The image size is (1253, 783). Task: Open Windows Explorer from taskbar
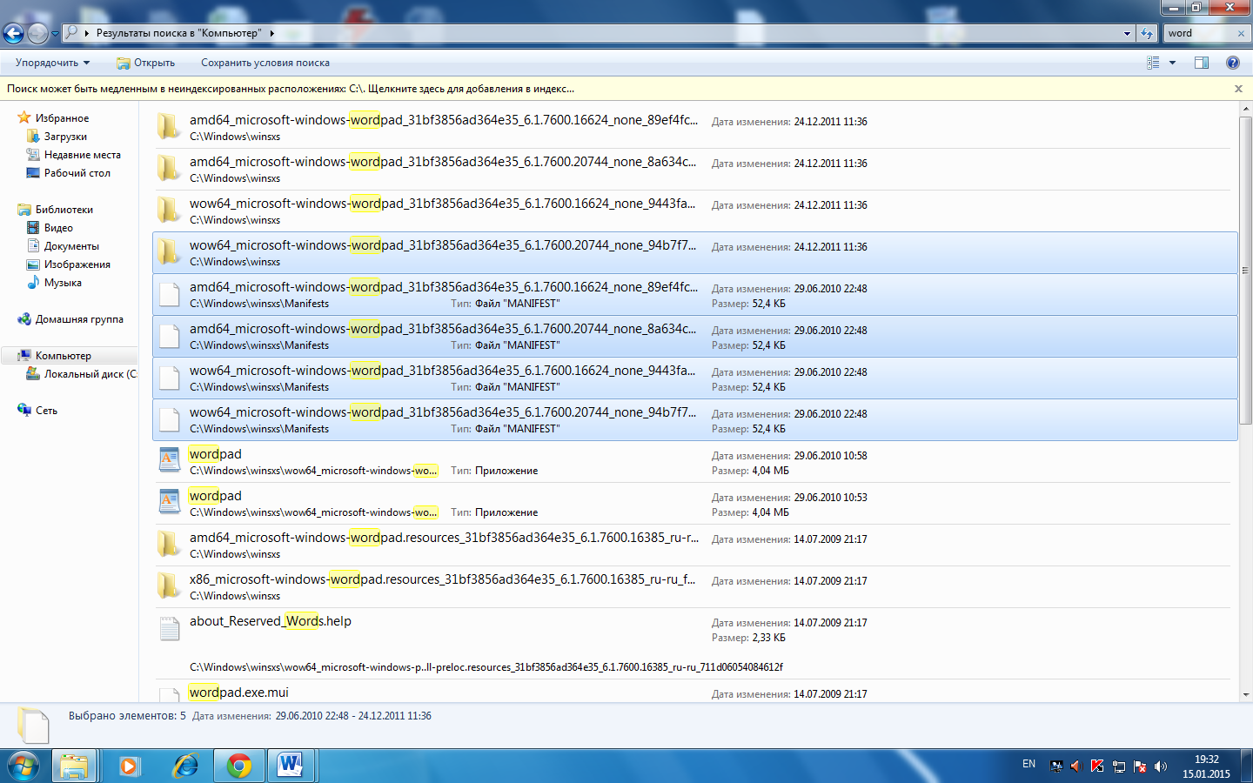point(75,766)
